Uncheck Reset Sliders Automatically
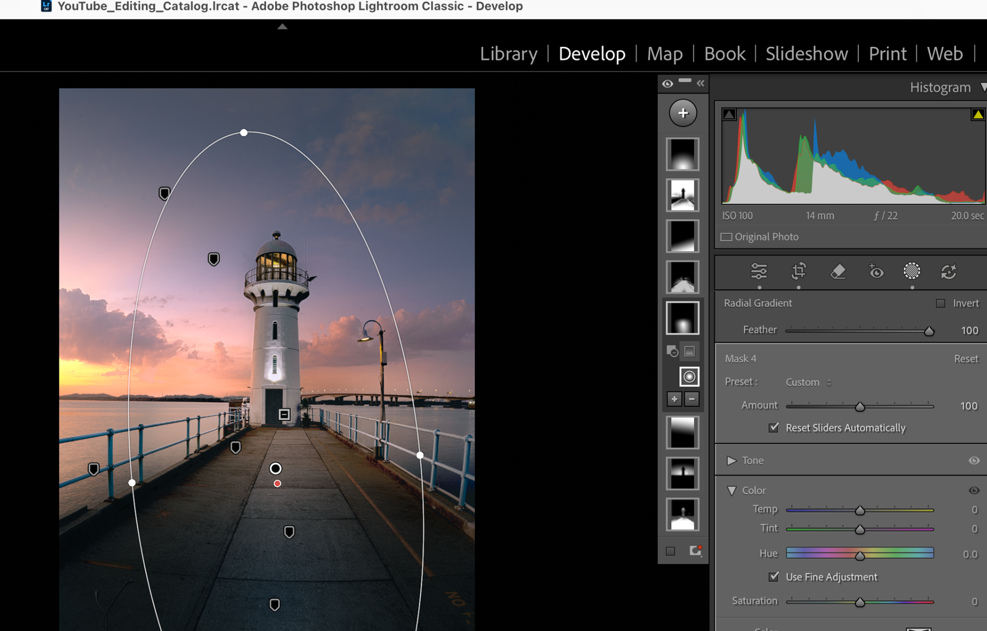The image size is (987, 631). tap(774, 427)
